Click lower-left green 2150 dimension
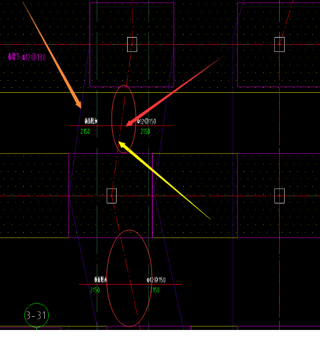 [95, 290]
